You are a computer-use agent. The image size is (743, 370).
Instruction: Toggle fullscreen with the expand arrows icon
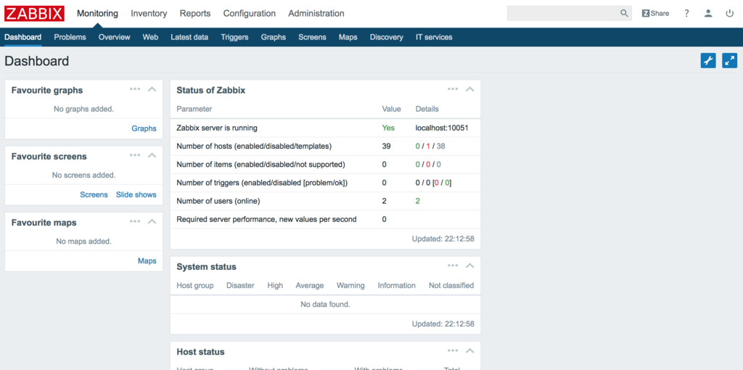coord(730,61)
